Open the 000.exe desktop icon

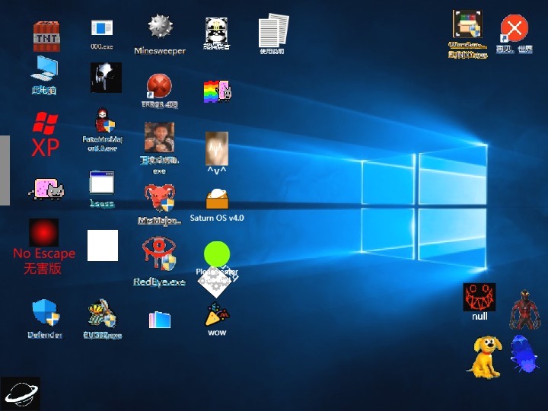[102, 34]
